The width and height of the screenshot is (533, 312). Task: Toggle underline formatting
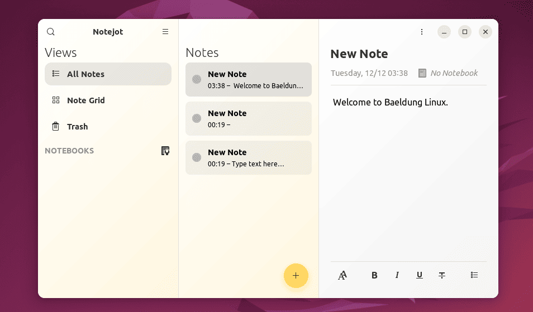point(420,275)
